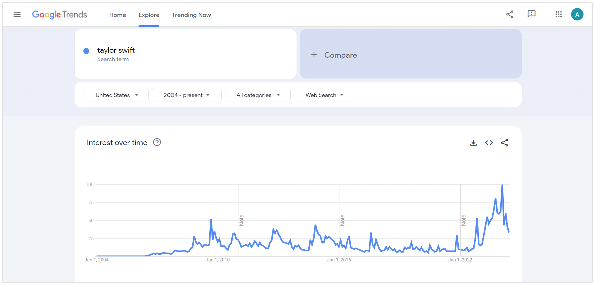Click the Google Trends logo
595x285 pixels.
60,15
